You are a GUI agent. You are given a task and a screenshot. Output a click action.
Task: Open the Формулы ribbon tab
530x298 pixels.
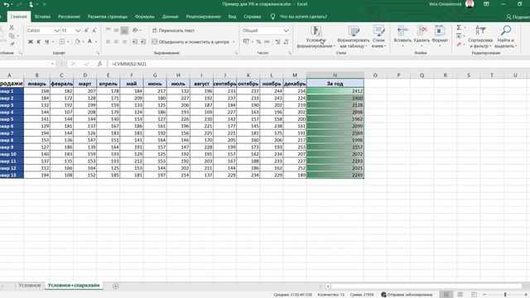(x=145, y=17)
